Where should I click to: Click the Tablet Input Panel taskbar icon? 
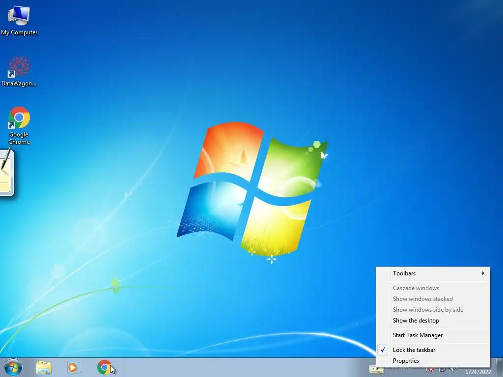coord(376,370)
